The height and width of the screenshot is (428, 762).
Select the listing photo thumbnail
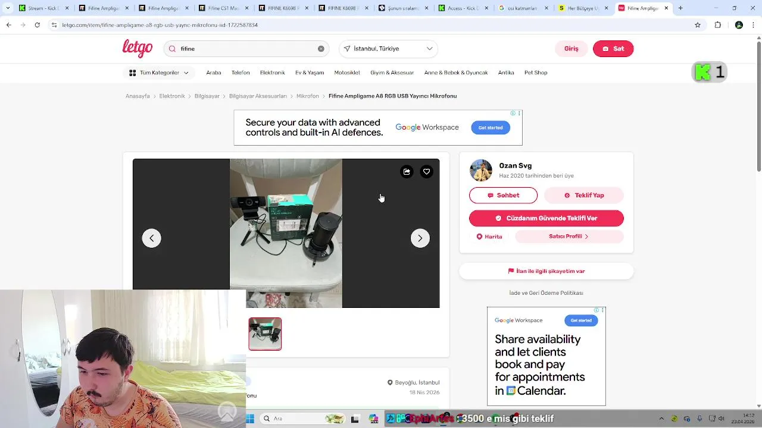pos(265,334)
